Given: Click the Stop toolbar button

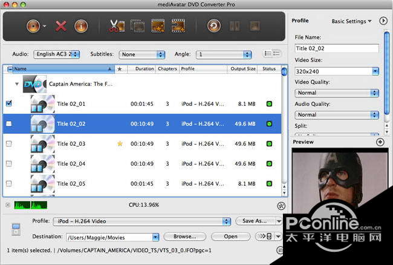Looking at the screenshot, I should pyautogui.click(x=255, y=26).
